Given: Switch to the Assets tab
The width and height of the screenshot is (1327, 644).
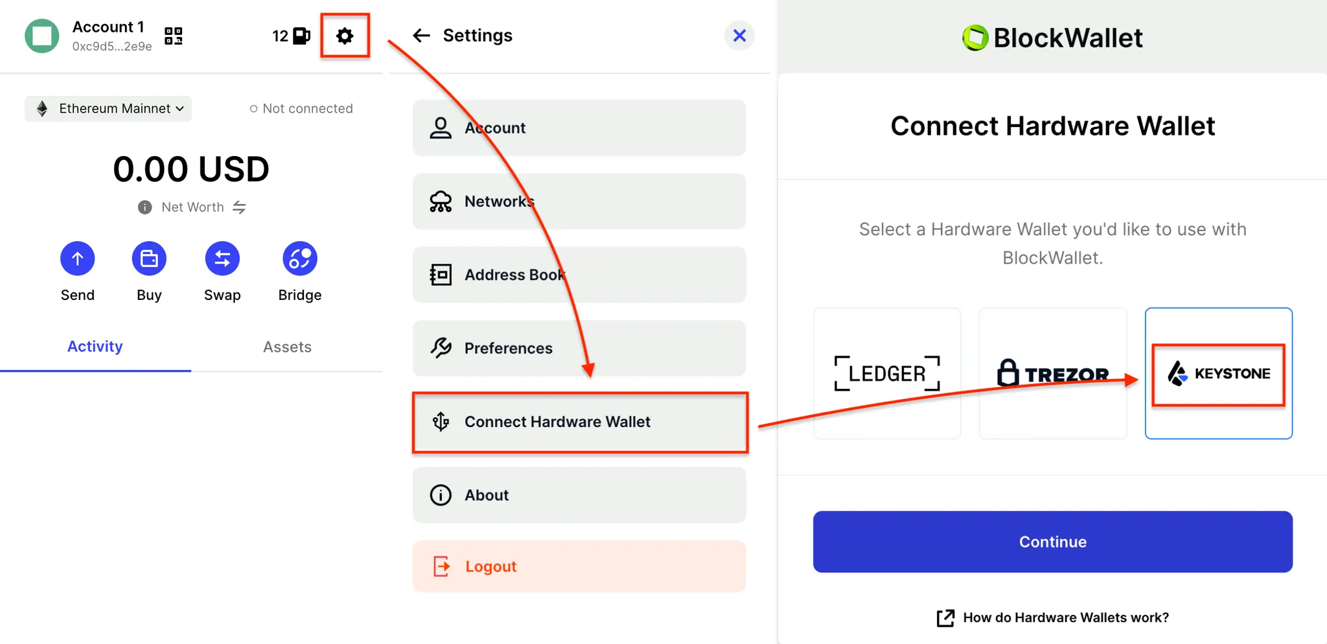Looking at the screenshot, I should pos(287,347).
